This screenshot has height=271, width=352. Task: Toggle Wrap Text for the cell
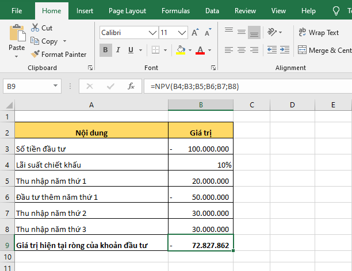coord(318,33)
